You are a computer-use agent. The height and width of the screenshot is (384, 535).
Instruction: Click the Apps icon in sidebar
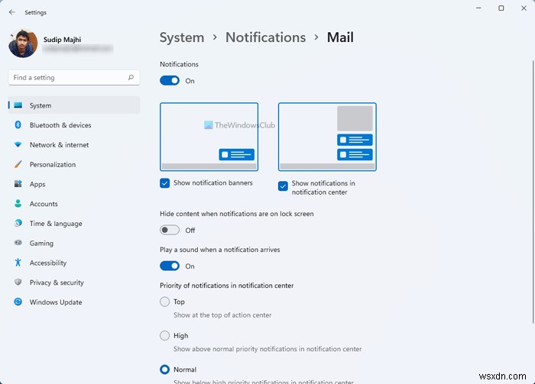click(x=18, y=184)
